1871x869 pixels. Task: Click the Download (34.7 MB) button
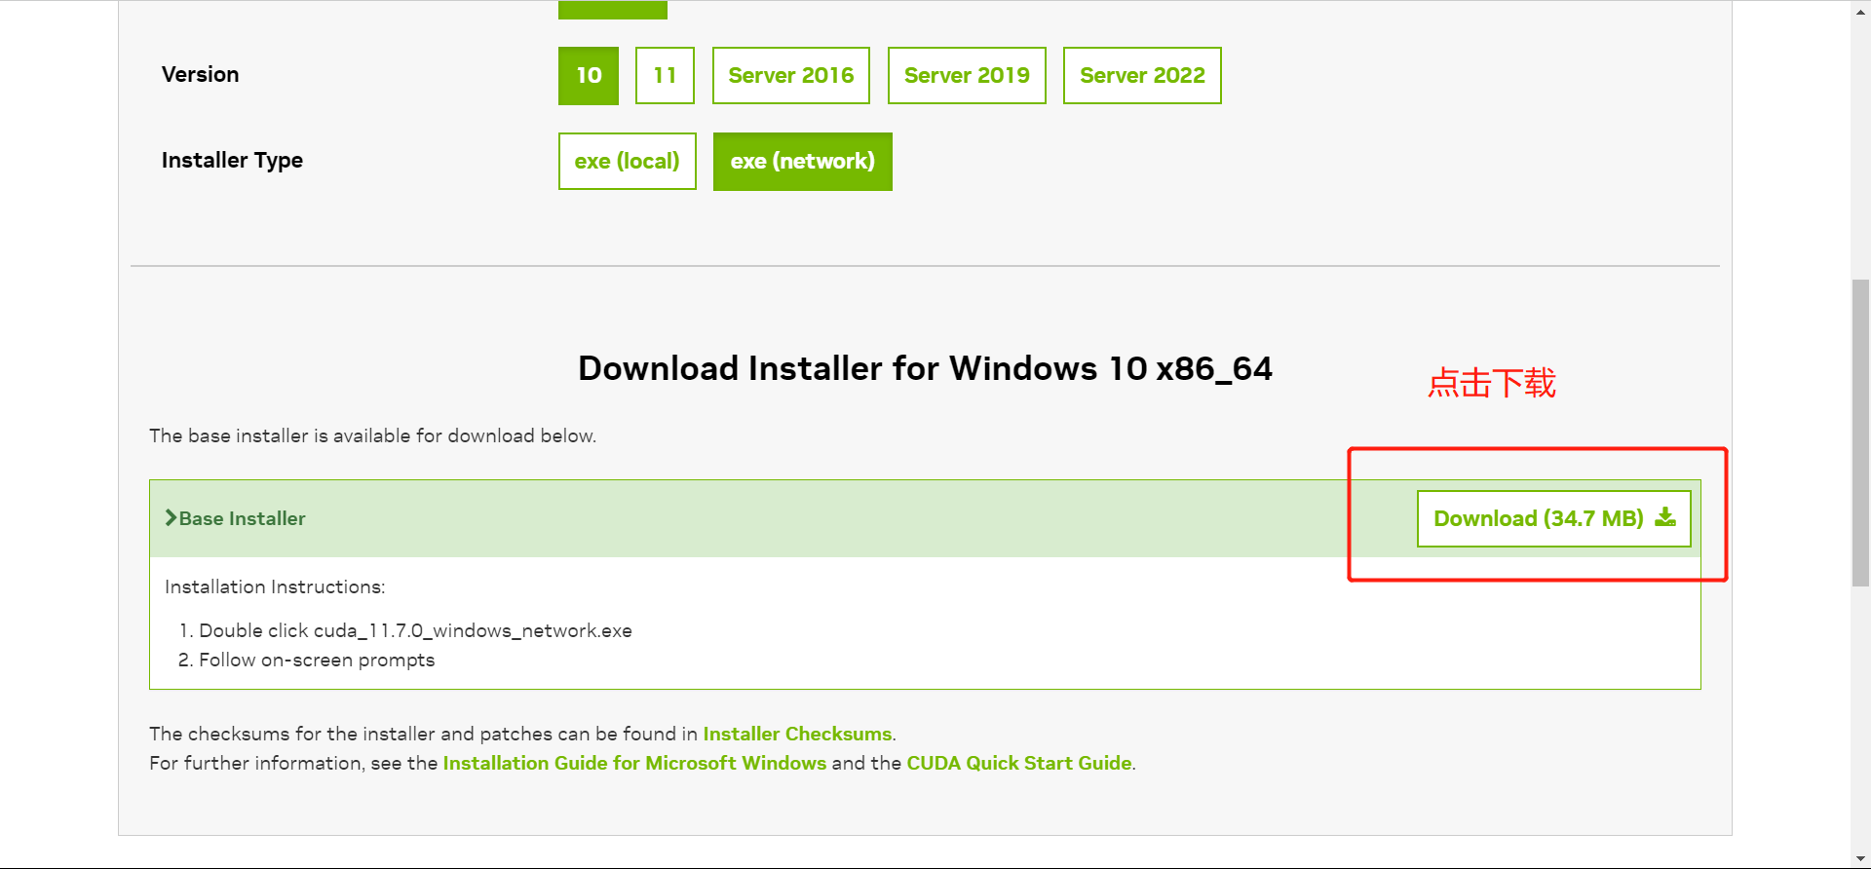coord(1554,518)
